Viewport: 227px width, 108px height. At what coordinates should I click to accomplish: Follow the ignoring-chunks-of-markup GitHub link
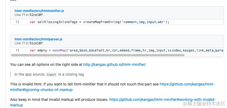point(112,87)
